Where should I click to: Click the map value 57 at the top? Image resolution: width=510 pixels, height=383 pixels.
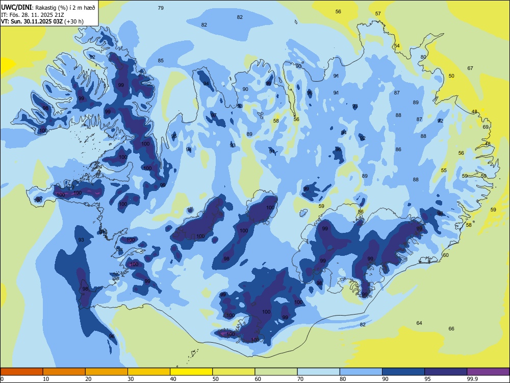tap(378, 14)
